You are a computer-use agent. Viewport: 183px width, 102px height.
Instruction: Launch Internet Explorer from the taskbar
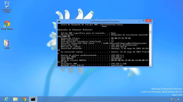(7, 99)
